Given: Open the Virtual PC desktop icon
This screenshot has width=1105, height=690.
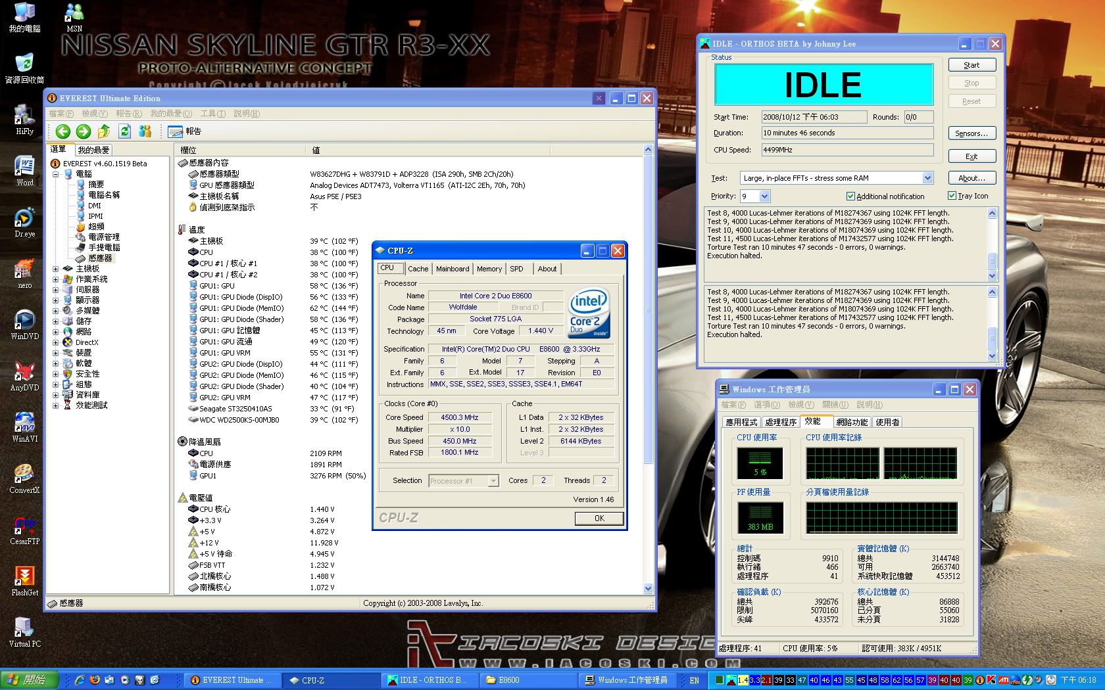Looking at the screenshot, I should point(24,632).
